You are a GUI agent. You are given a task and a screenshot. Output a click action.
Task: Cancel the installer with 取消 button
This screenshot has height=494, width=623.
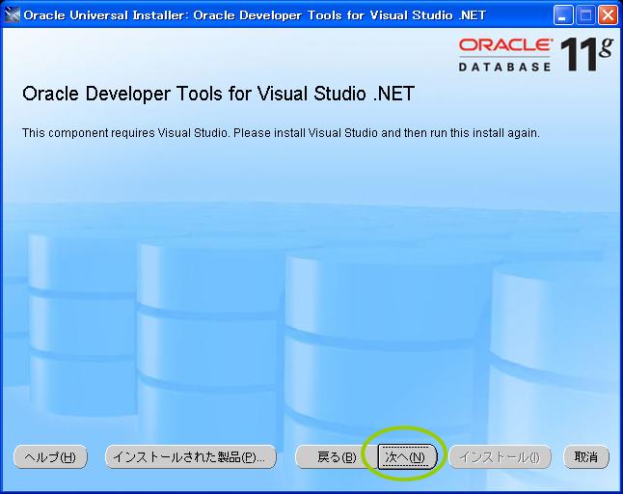pyautogui.click(x=586, y=457)
